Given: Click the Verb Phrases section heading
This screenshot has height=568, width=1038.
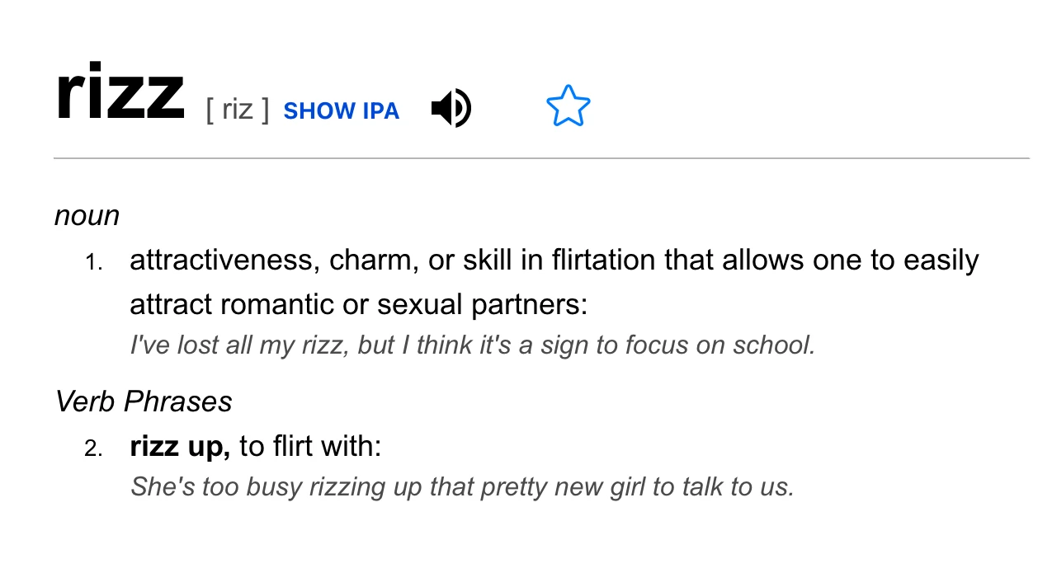Looking at the screenshot, I should coord(143,401).
